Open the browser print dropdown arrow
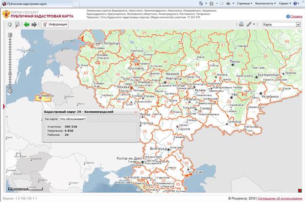 233,3
